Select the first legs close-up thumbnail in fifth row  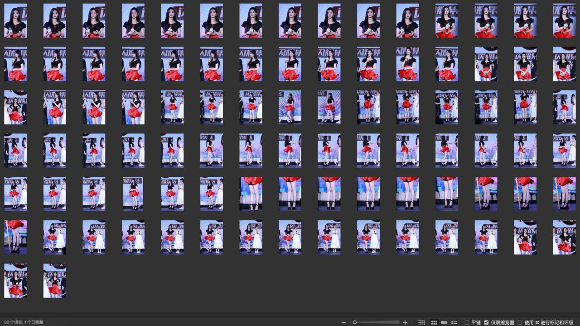point(251,194)
